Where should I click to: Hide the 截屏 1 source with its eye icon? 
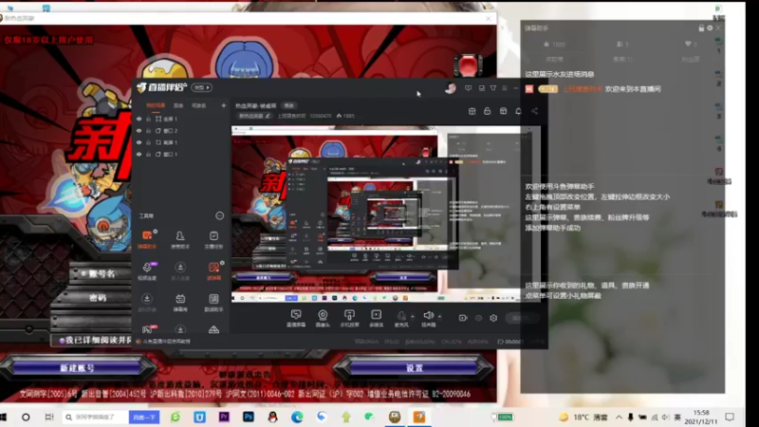[139, 142]
